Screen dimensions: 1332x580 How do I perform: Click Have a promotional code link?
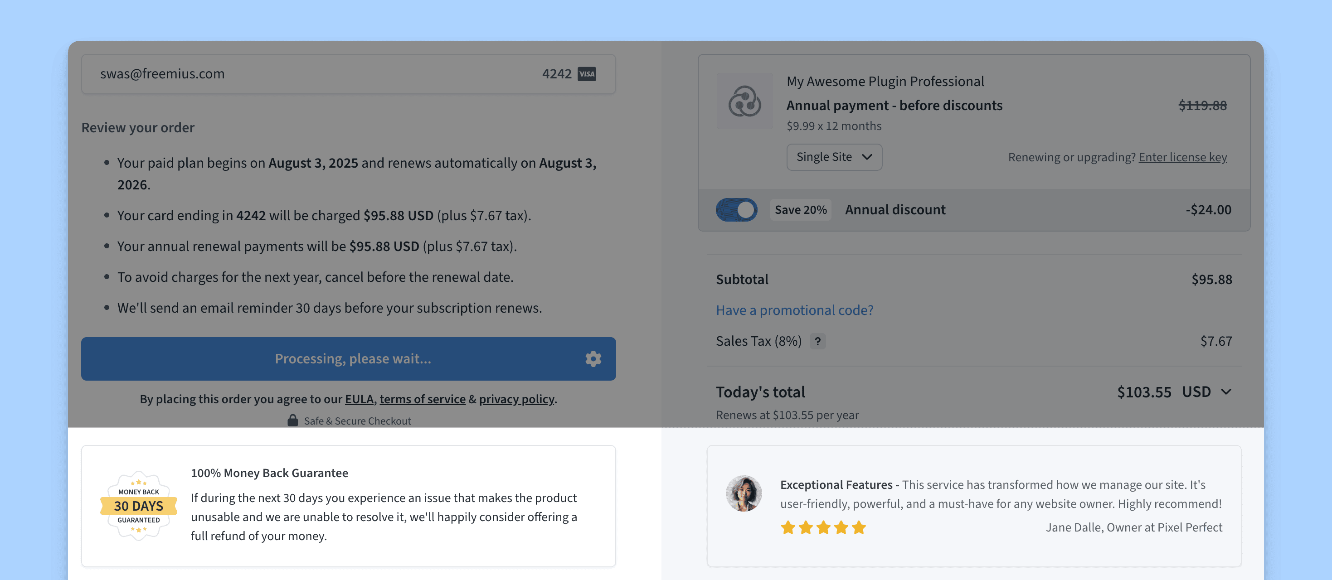[794, 310]
